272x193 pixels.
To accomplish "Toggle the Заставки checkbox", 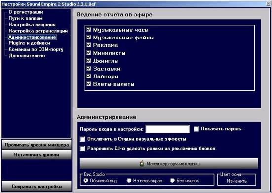I will (89, 68).
